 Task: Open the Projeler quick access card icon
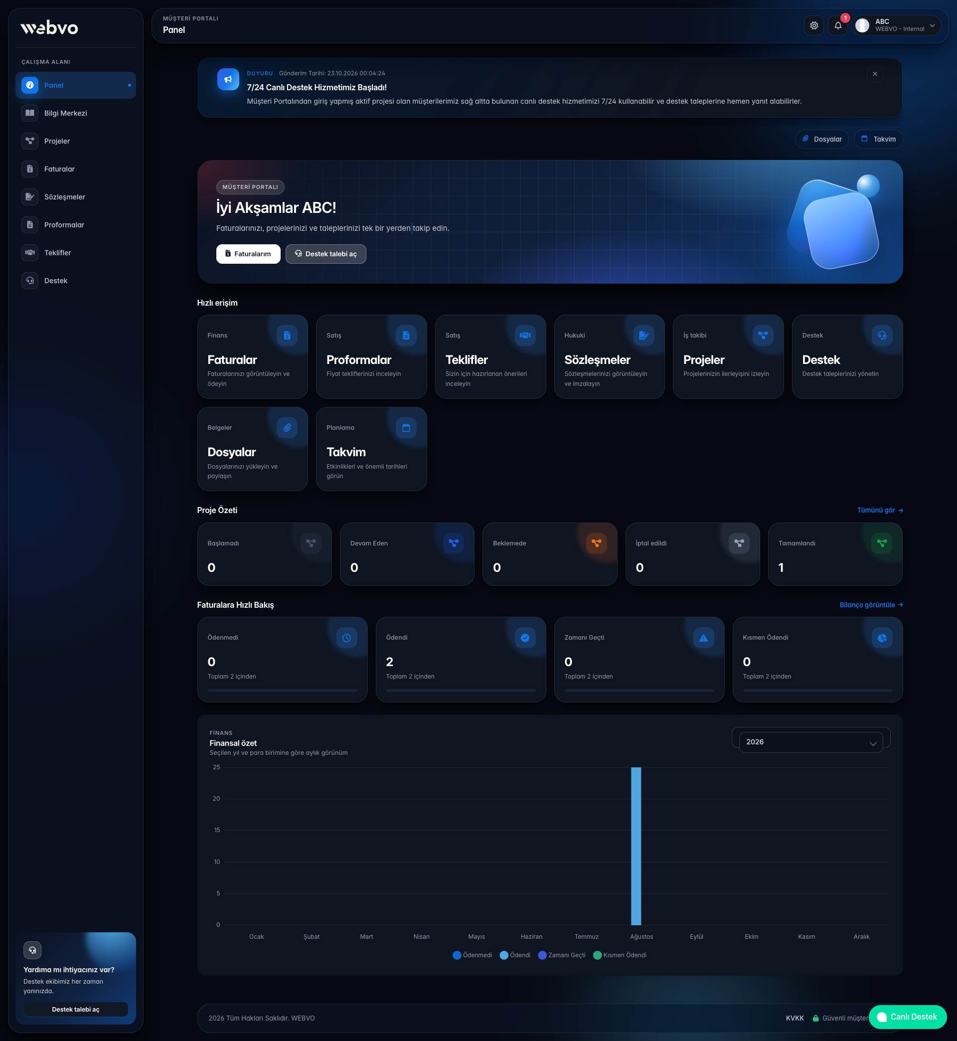pos(763,336)
